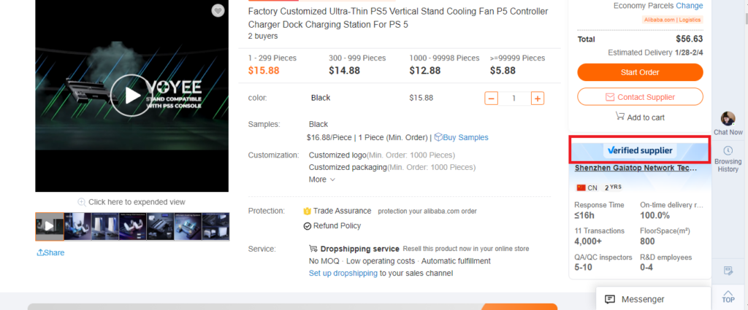Play the product video
Screen dimensions: 748x310
click(132, 96)
